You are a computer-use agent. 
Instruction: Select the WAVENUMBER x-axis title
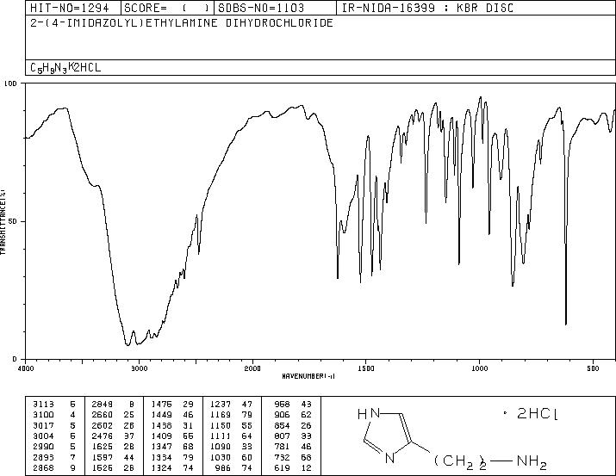(x=308, y=376)
